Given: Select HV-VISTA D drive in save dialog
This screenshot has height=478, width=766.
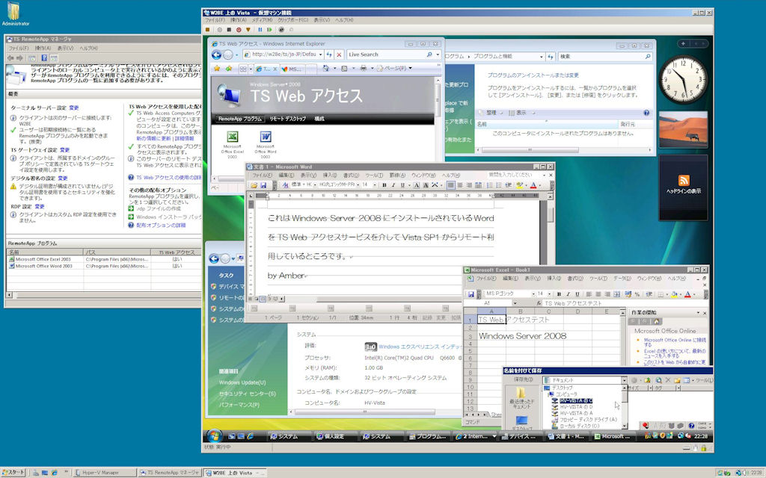Looking at the screenshot, I should [x=575, y=407].
